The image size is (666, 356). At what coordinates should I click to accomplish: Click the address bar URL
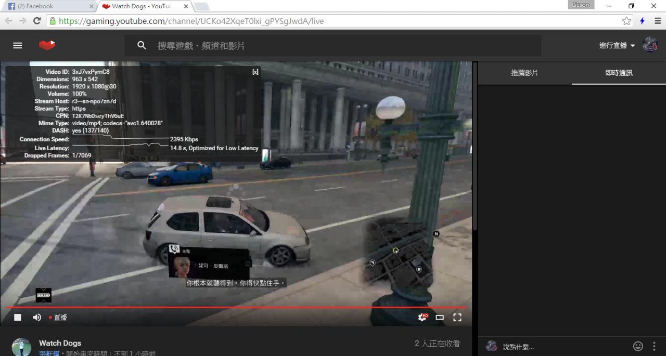point(190,21)
